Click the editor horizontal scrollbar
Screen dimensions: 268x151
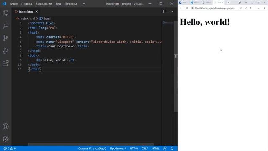point(90,144)
